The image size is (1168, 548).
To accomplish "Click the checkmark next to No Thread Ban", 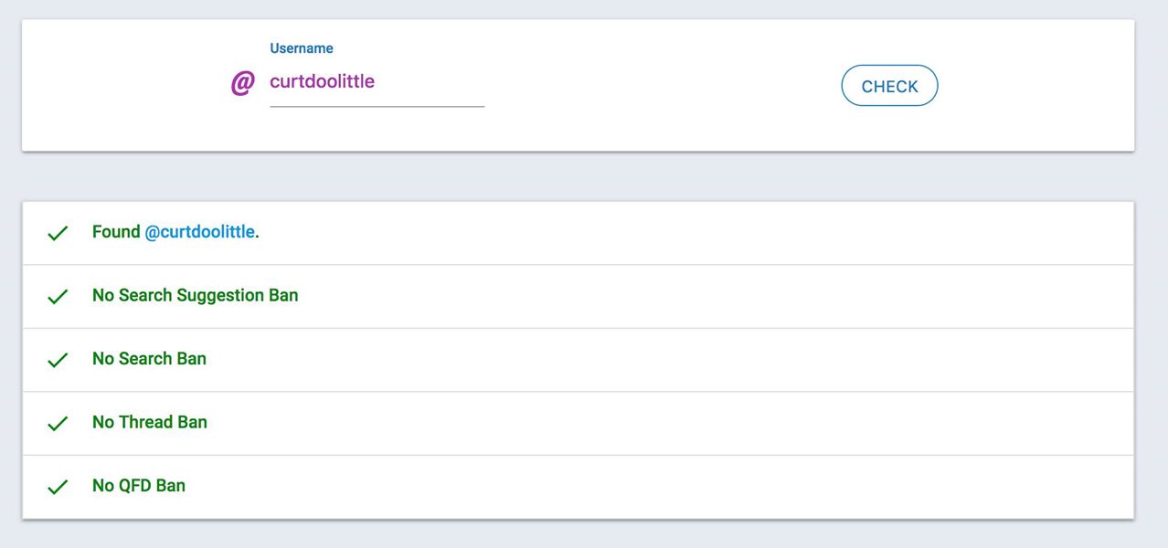I will tap(58, 424).
